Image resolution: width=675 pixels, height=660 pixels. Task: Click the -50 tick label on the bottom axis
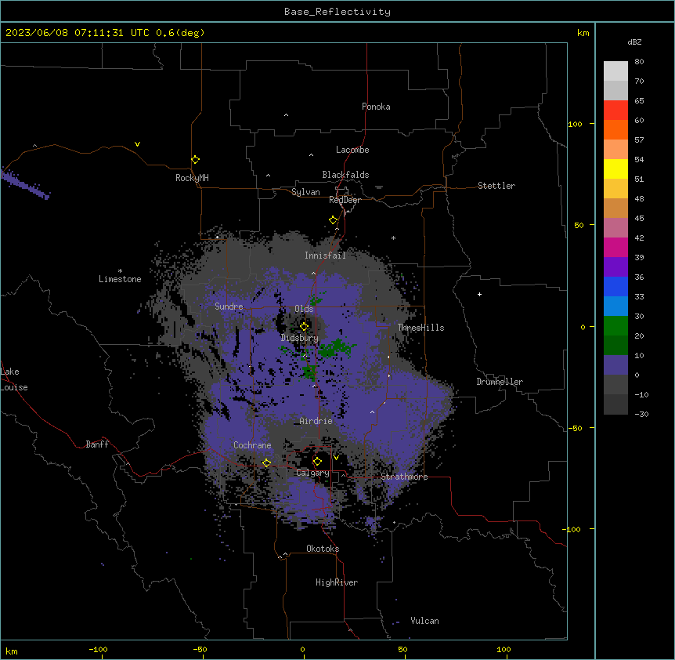pyautogui.click(x=200, y=649)
